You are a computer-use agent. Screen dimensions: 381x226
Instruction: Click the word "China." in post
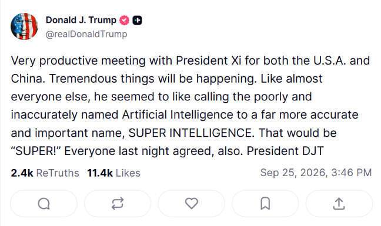click(x=28, y=79)
